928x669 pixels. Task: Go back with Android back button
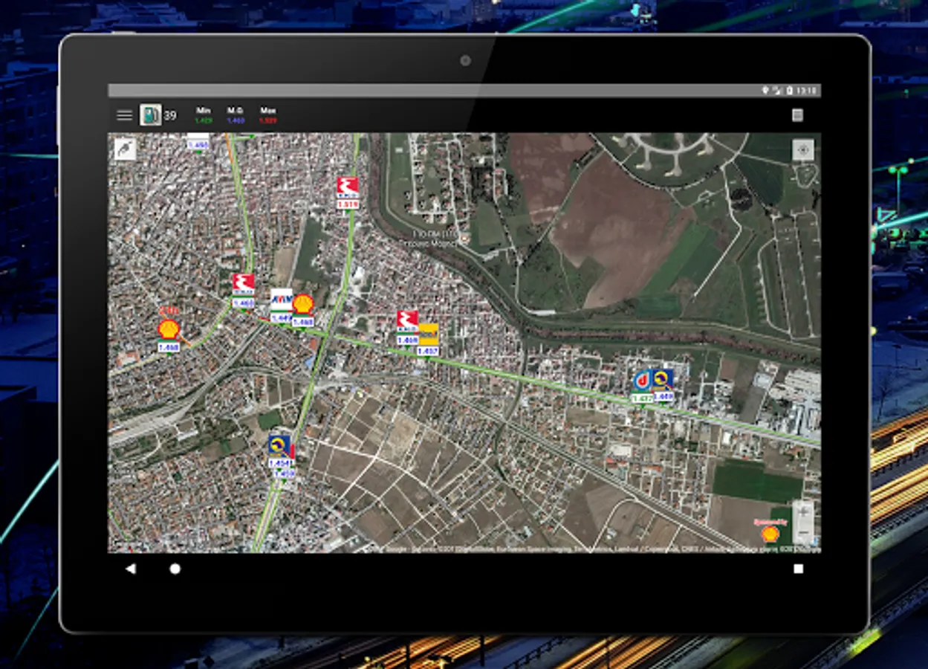(131, 569)
